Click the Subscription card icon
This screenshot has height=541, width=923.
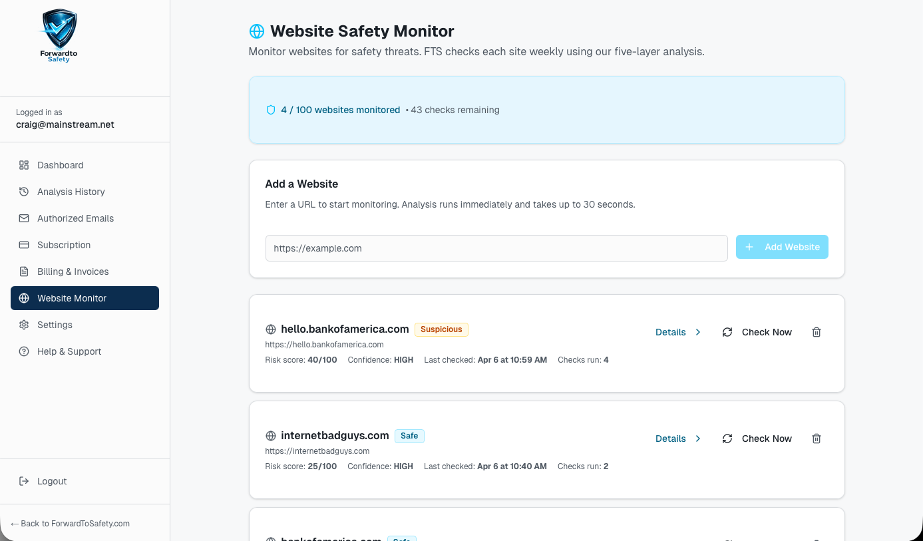[x=23, y=245]
